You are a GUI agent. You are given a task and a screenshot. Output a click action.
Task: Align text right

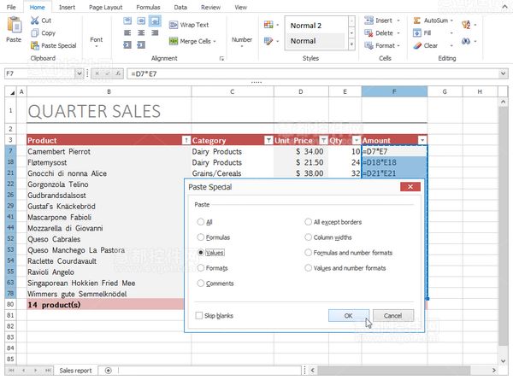click(x=155, y=32)
